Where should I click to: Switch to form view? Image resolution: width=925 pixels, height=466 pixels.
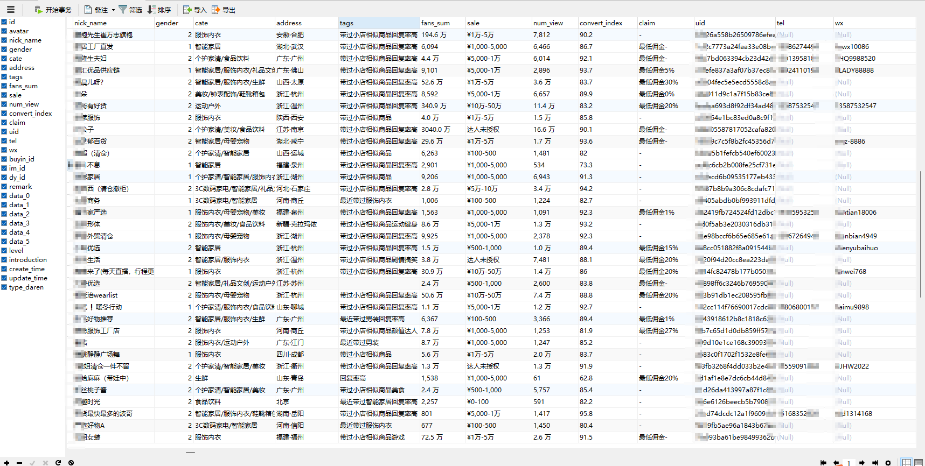point(918,463)
